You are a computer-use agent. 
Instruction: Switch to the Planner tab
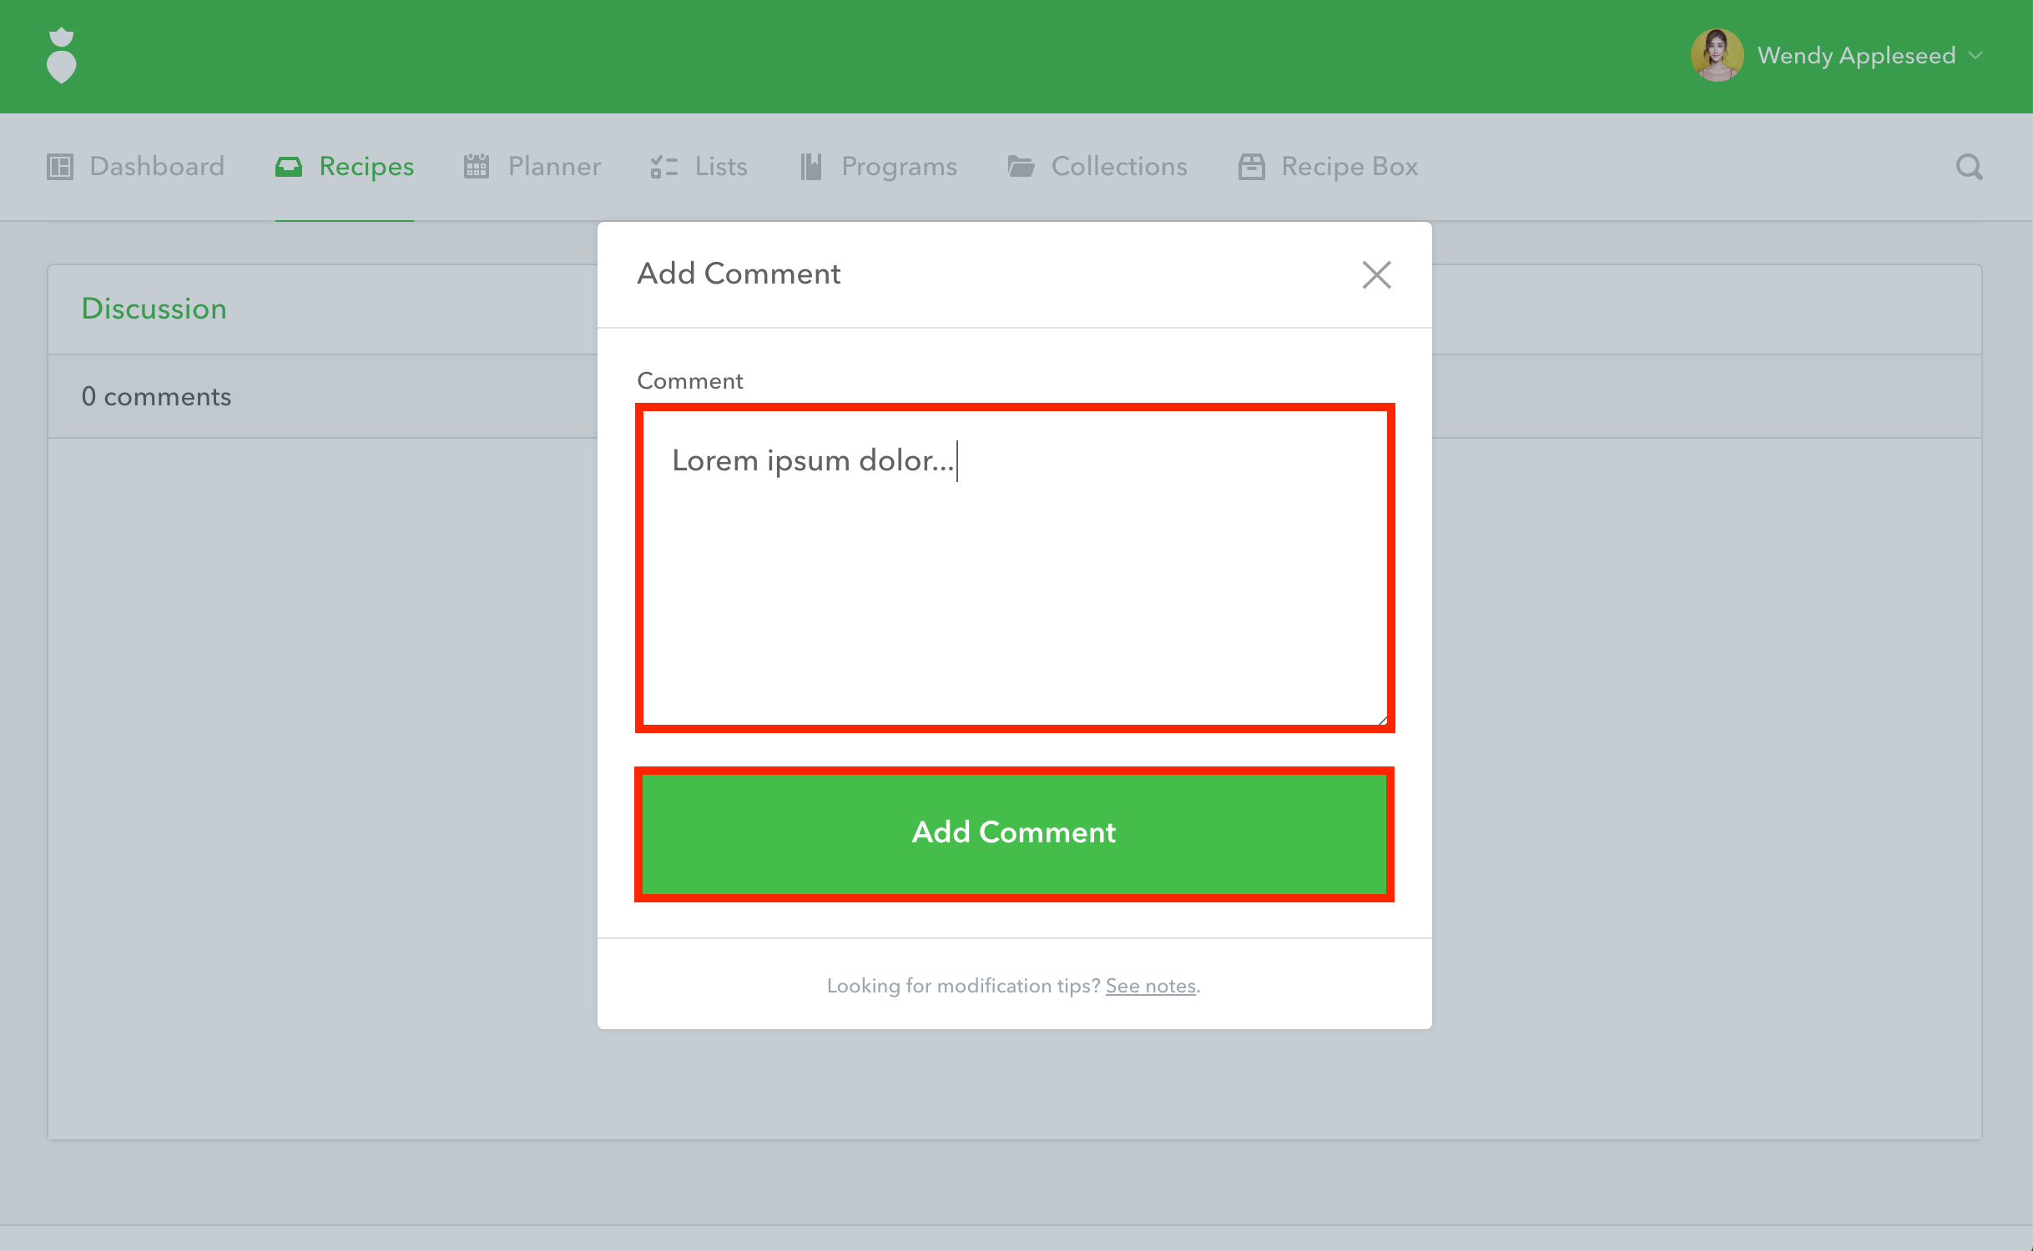554,167
